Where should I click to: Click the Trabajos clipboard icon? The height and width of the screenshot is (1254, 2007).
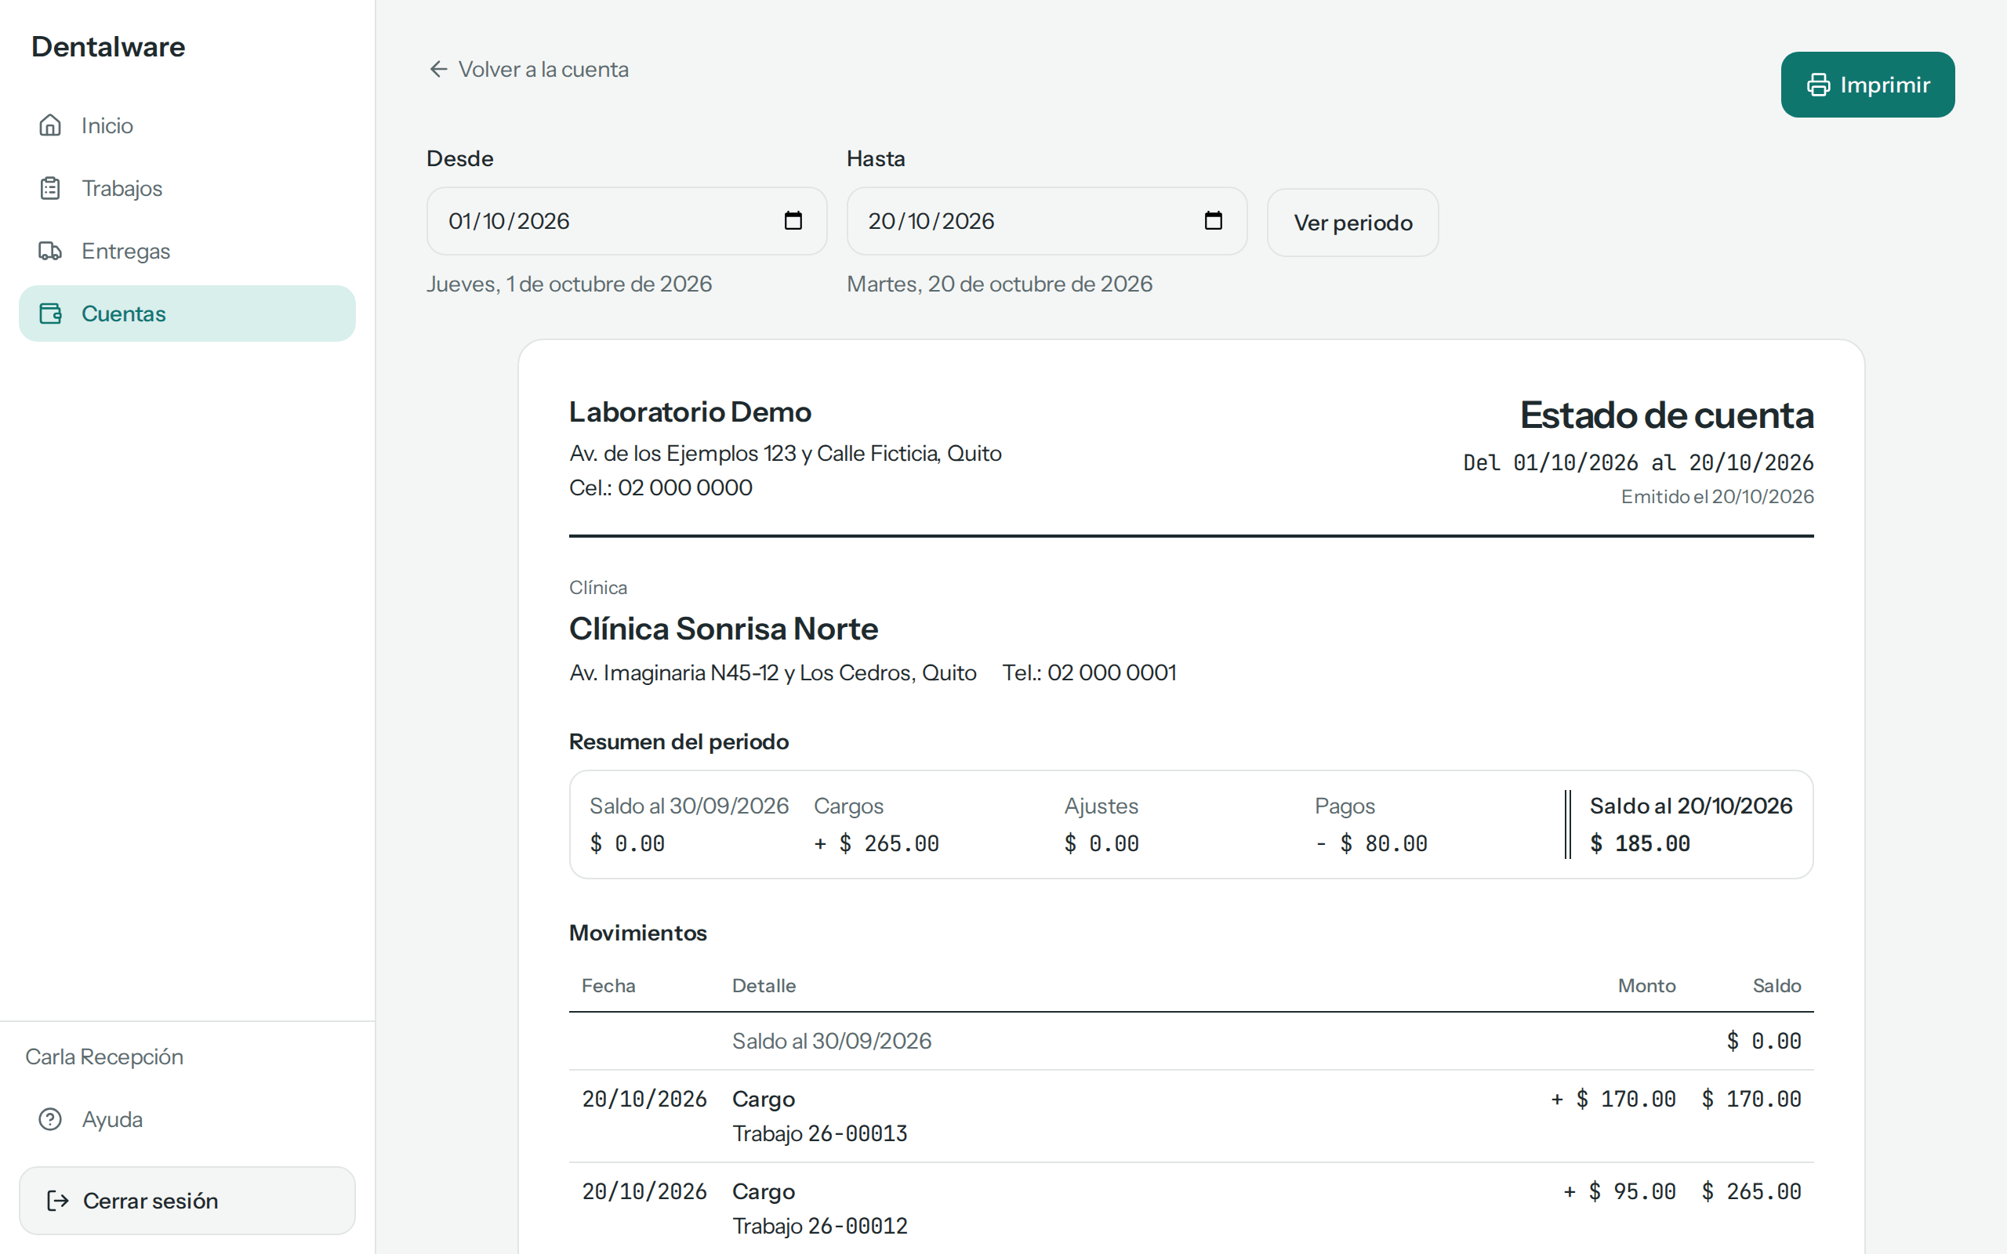[51, 188]
